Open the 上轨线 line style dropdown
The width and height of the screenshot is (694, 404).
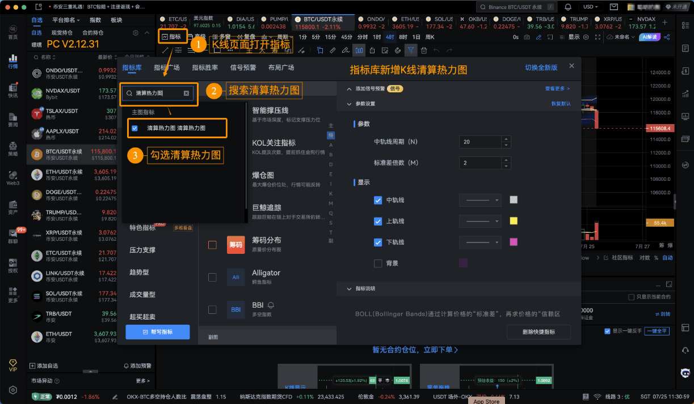[x=481, y=221]
